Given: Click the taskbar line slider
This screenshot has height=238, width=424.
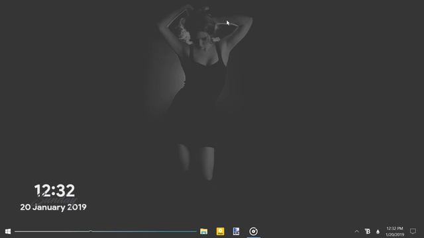Looking at the screenshot, I should (x=105, y=231).
